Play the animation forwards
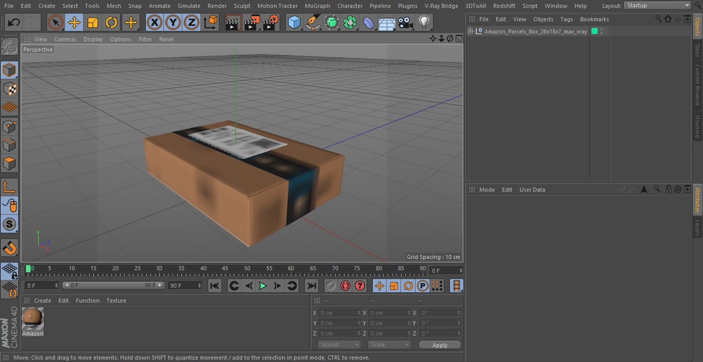This screenshot has height=362, width=703. coord(263,286)
